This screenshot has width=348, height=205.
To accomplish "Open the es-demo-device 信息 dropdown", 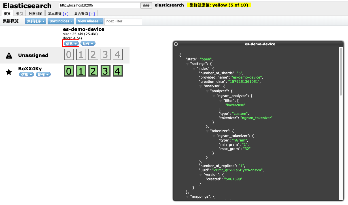I will [x=71, y=44].
